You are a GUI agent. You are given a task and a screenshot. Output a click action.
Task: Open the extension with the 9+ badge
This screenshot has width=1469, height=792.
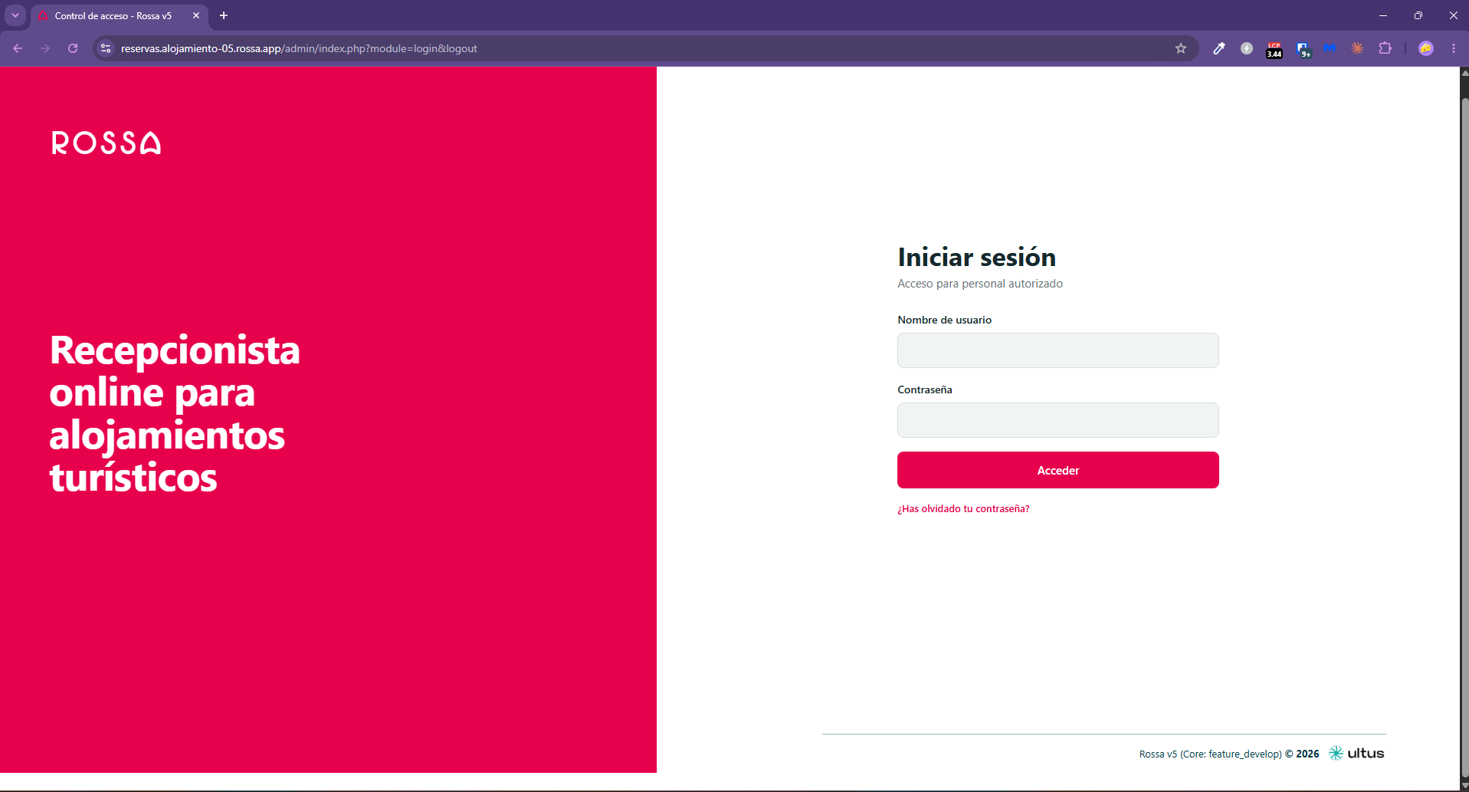coord(1303,50)
